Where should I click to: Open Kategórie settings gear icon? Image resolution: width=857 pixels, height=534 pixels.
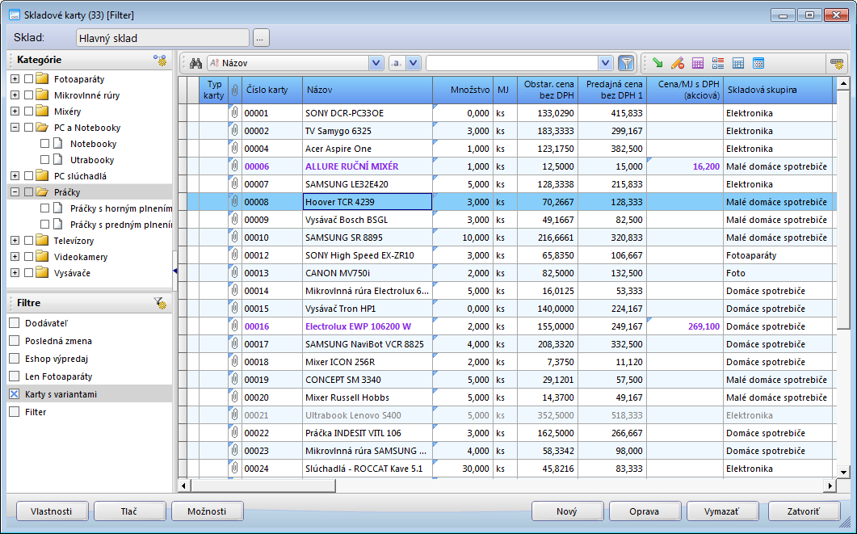pyautogui.click(x=160, y=60)
